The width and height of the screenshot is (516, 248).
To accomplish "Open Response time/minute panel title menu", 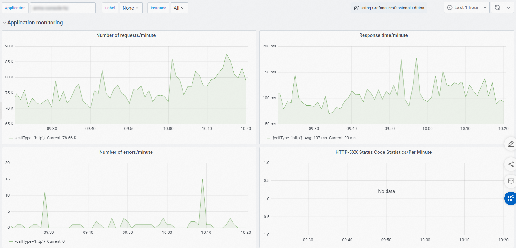I will (x=383, y=35).
